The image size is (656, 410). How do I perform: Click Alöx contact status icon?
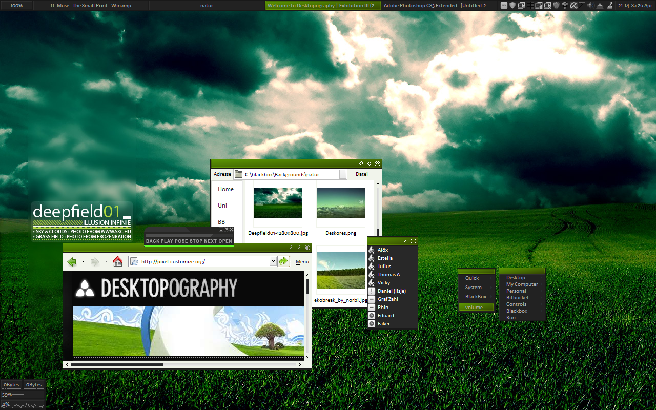(x=372, y=250)
